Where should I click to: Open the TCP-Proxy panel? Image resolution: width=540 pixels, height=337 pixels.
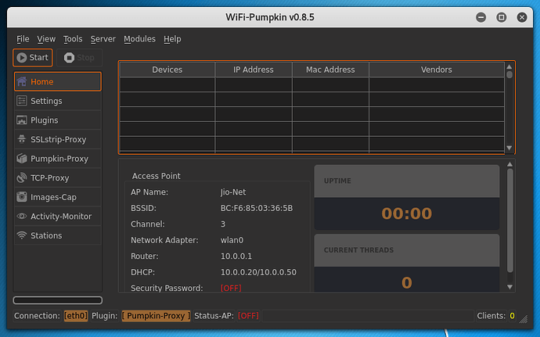tap(57, 177)
